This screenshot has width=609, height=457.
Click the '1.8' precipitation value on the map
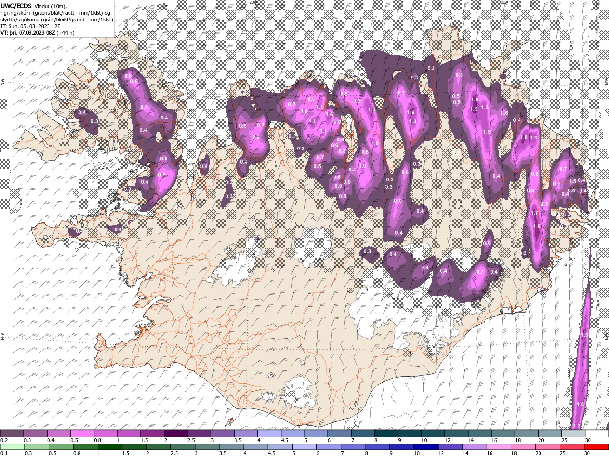click(x=524, y=138)
